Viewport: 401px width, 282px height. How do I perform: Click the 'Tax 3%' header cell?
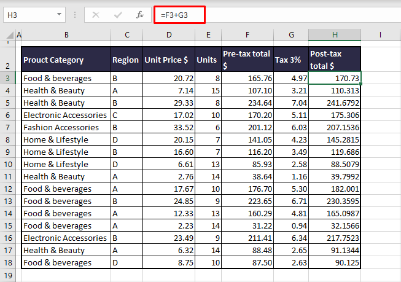[x=291, y=60]
